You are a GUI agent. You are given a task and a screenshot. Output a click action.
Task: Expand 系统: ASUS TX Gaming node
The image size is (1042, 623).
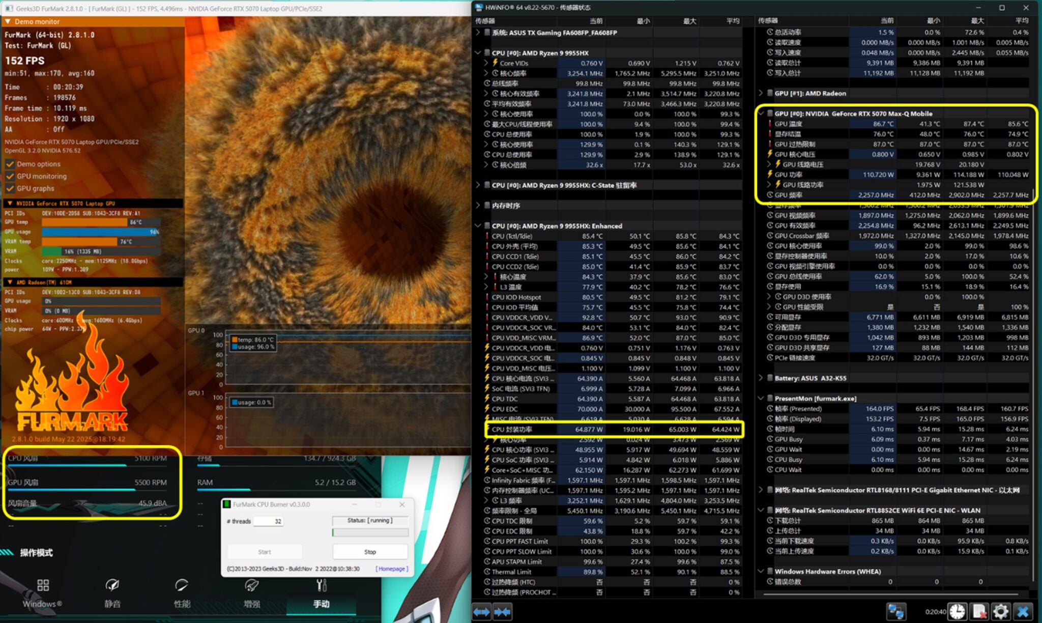click(x=478, y=33)
